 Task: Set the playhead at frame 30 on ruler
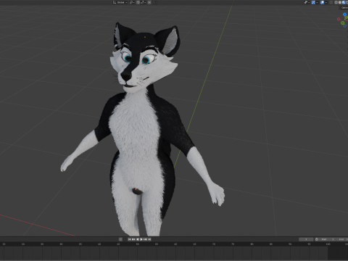coord(61,244)
